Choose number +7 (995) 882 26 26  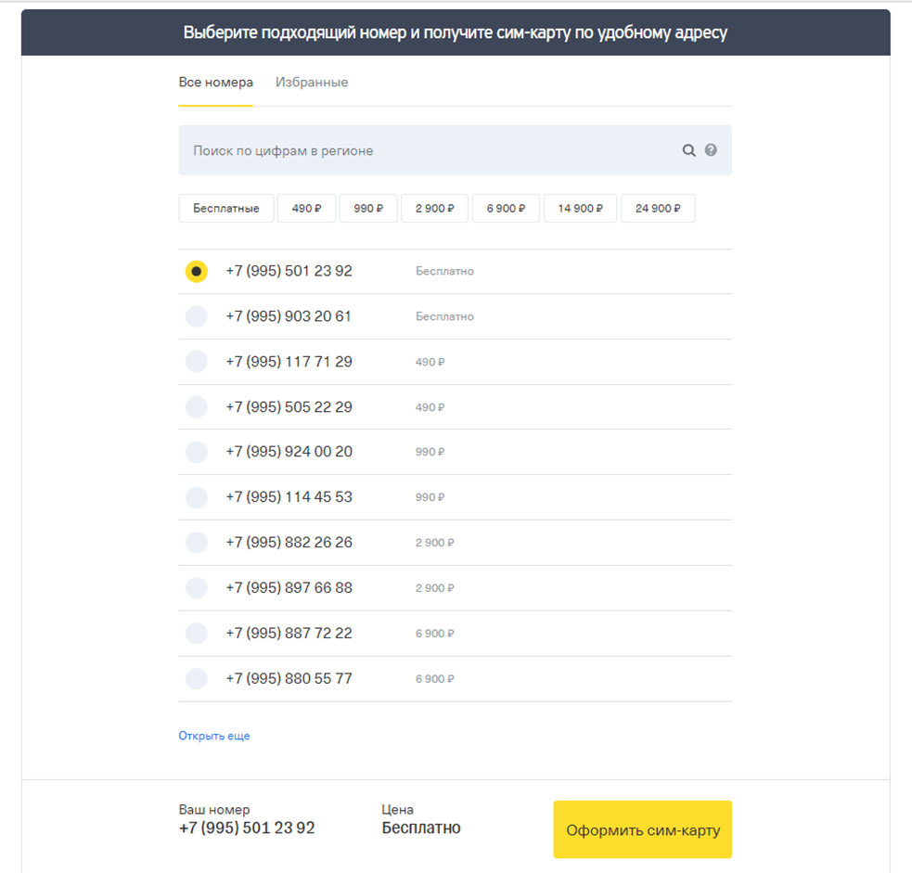(x=196, y=543)
